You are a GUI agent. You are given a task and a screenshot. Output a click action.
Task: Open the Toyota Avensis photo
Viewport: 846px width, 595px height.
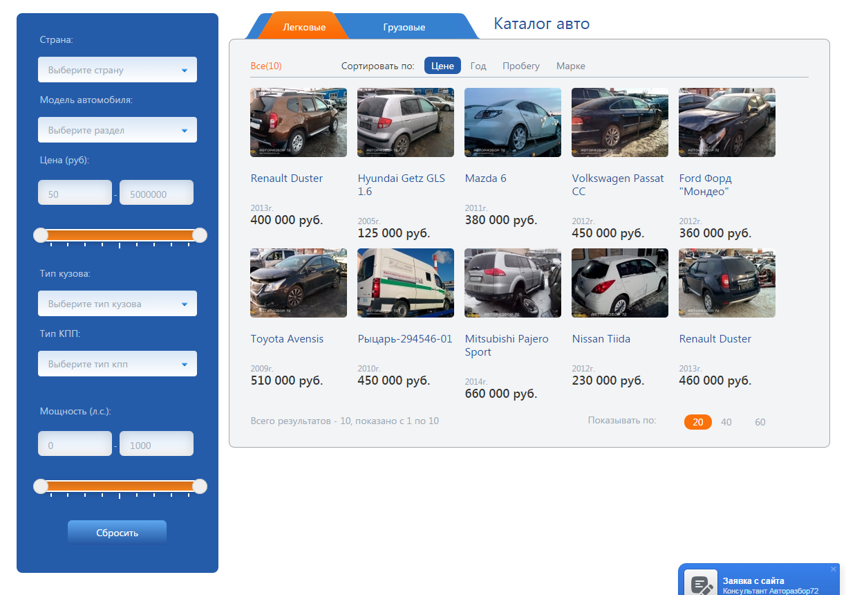[299, 283]
